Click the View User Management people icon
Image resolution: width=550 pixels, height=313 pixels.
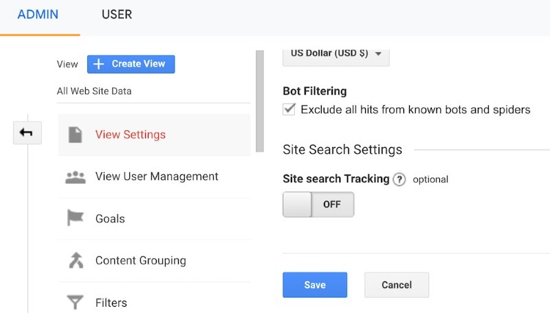(76, 177)
